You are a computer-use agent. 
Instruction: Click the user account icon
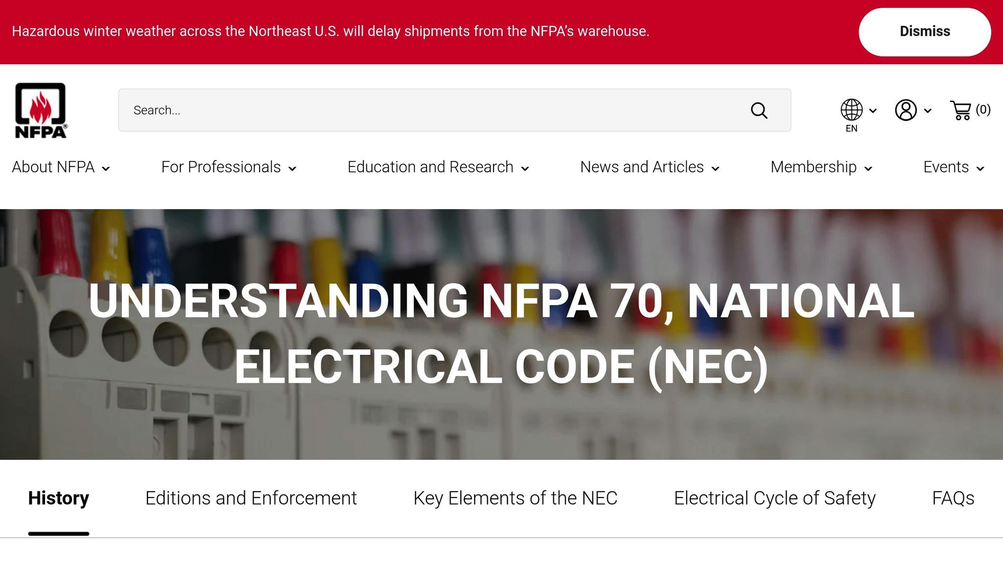pos(906,110)
